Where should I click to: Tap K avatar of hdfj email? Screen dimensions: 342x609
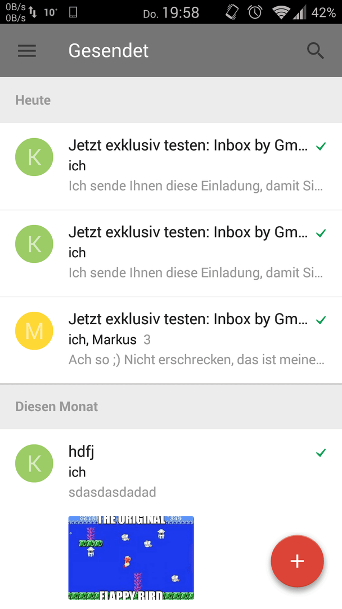click(34, 464)
